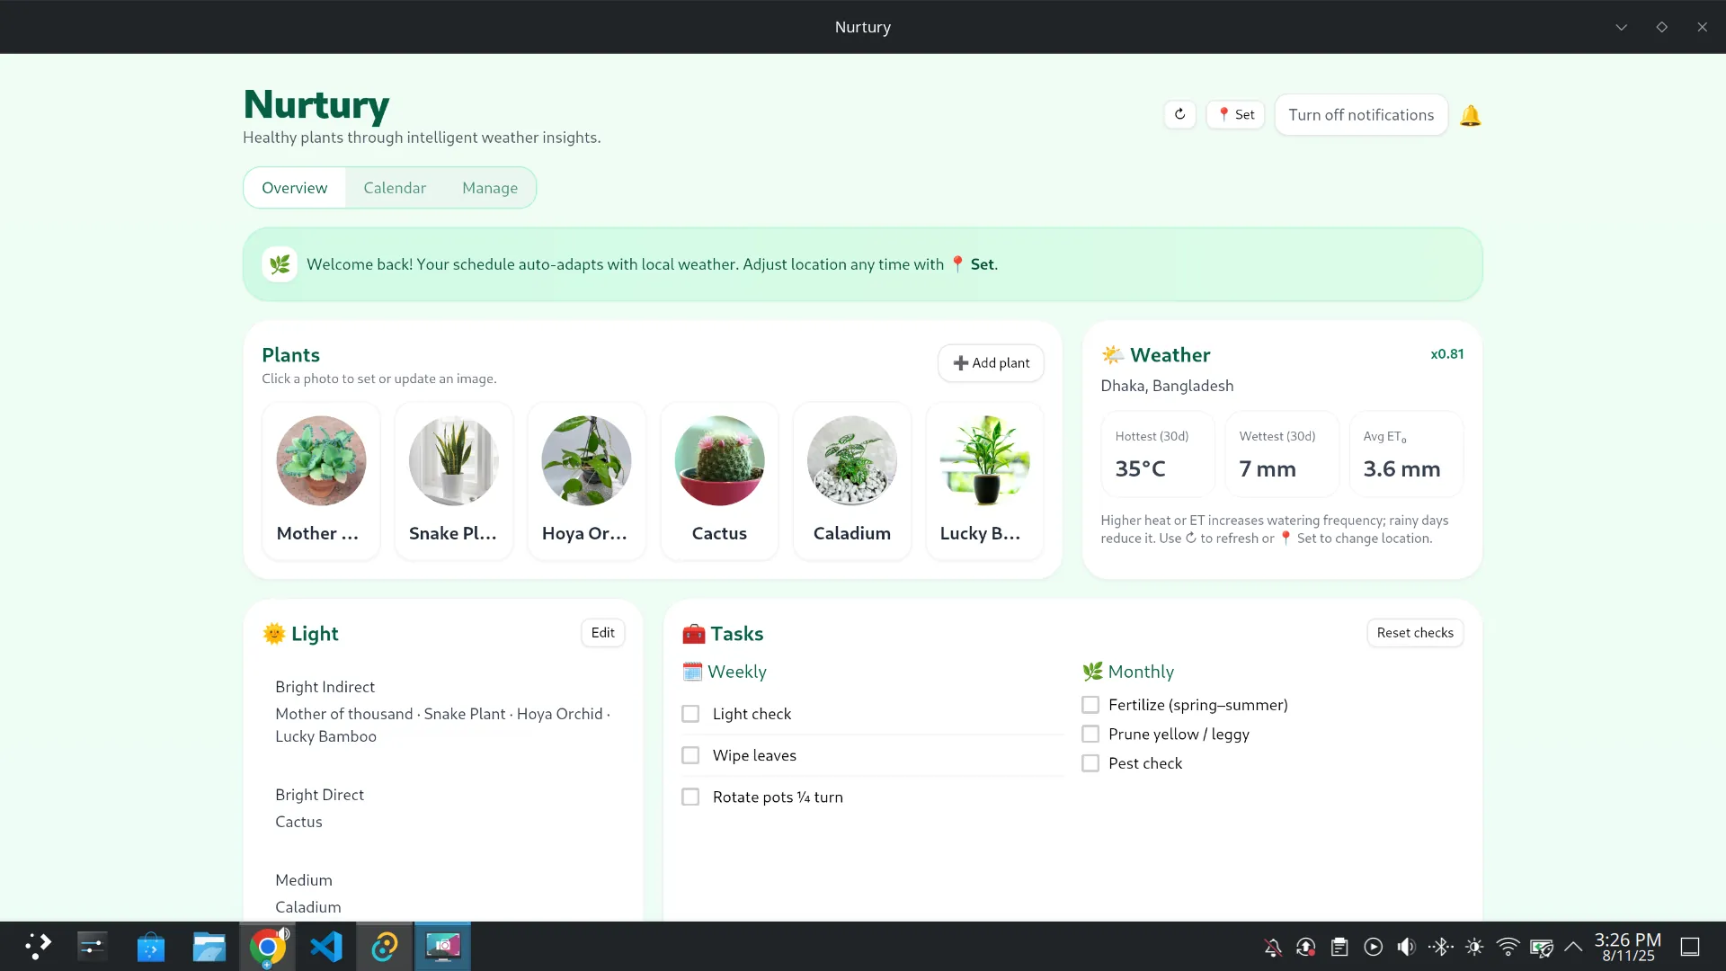Click the refresh weather icon

1179,114
